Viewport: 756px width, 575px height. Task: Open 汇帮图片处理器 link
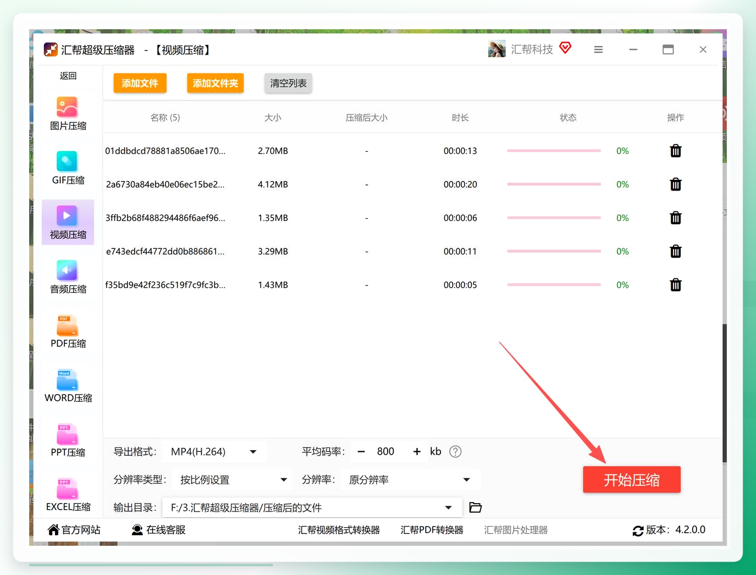[x=516, y=530]
